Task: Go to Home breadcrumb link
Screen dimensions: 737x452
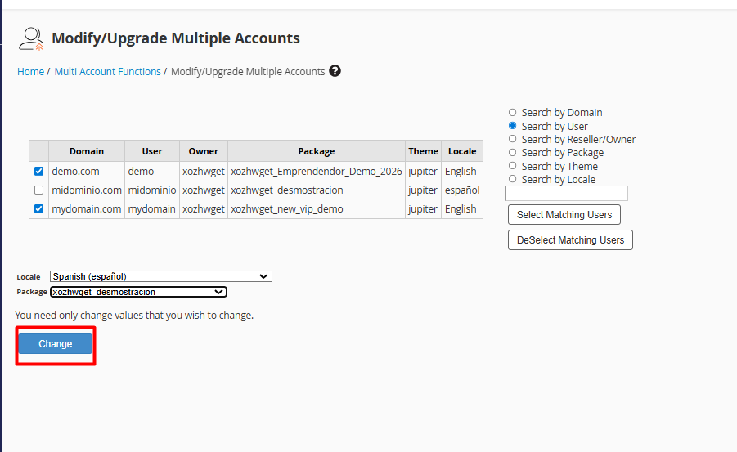Action: point(30,71)
